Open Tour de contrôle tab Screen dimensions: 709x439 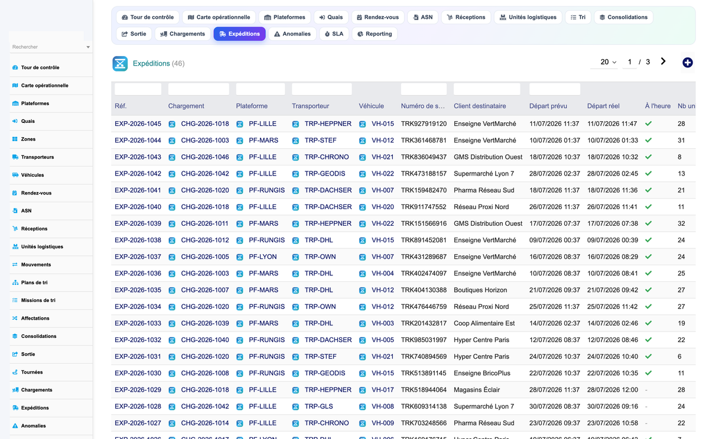(147, 17)
